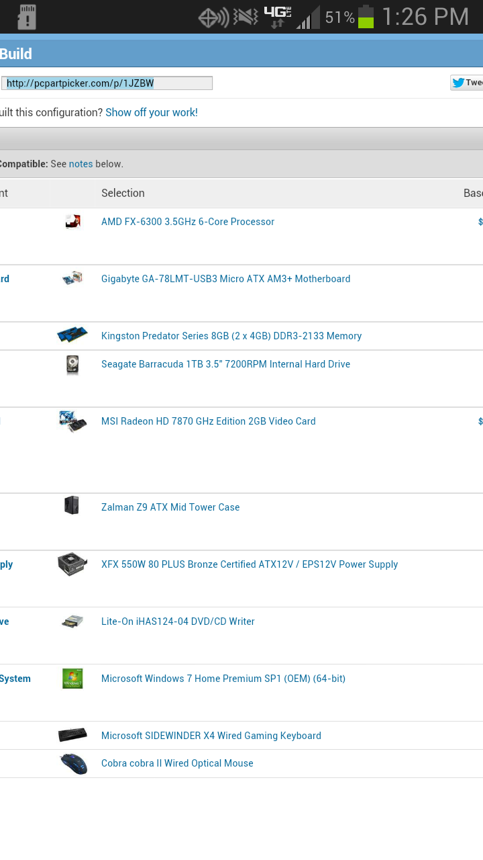Image resolution: width=483 pixels, height=860 pixels.
Task: Click the Lite-On DVD writer thumbnail
Action: pos(72,621)
